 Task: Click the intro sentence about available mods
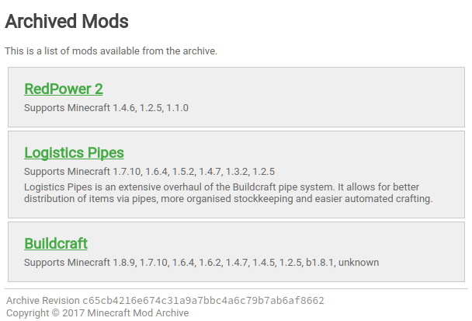tap(111, 51)
